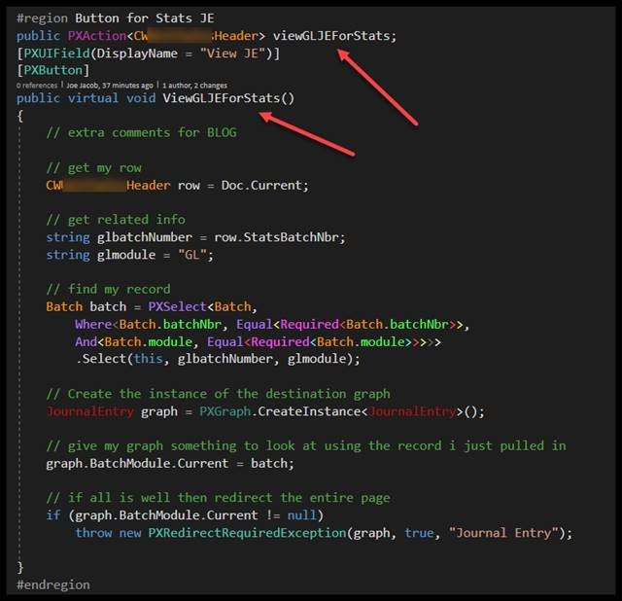Click 'And' clause keyword in query
The image size is (622, 601).
click(x=86, y=341)
